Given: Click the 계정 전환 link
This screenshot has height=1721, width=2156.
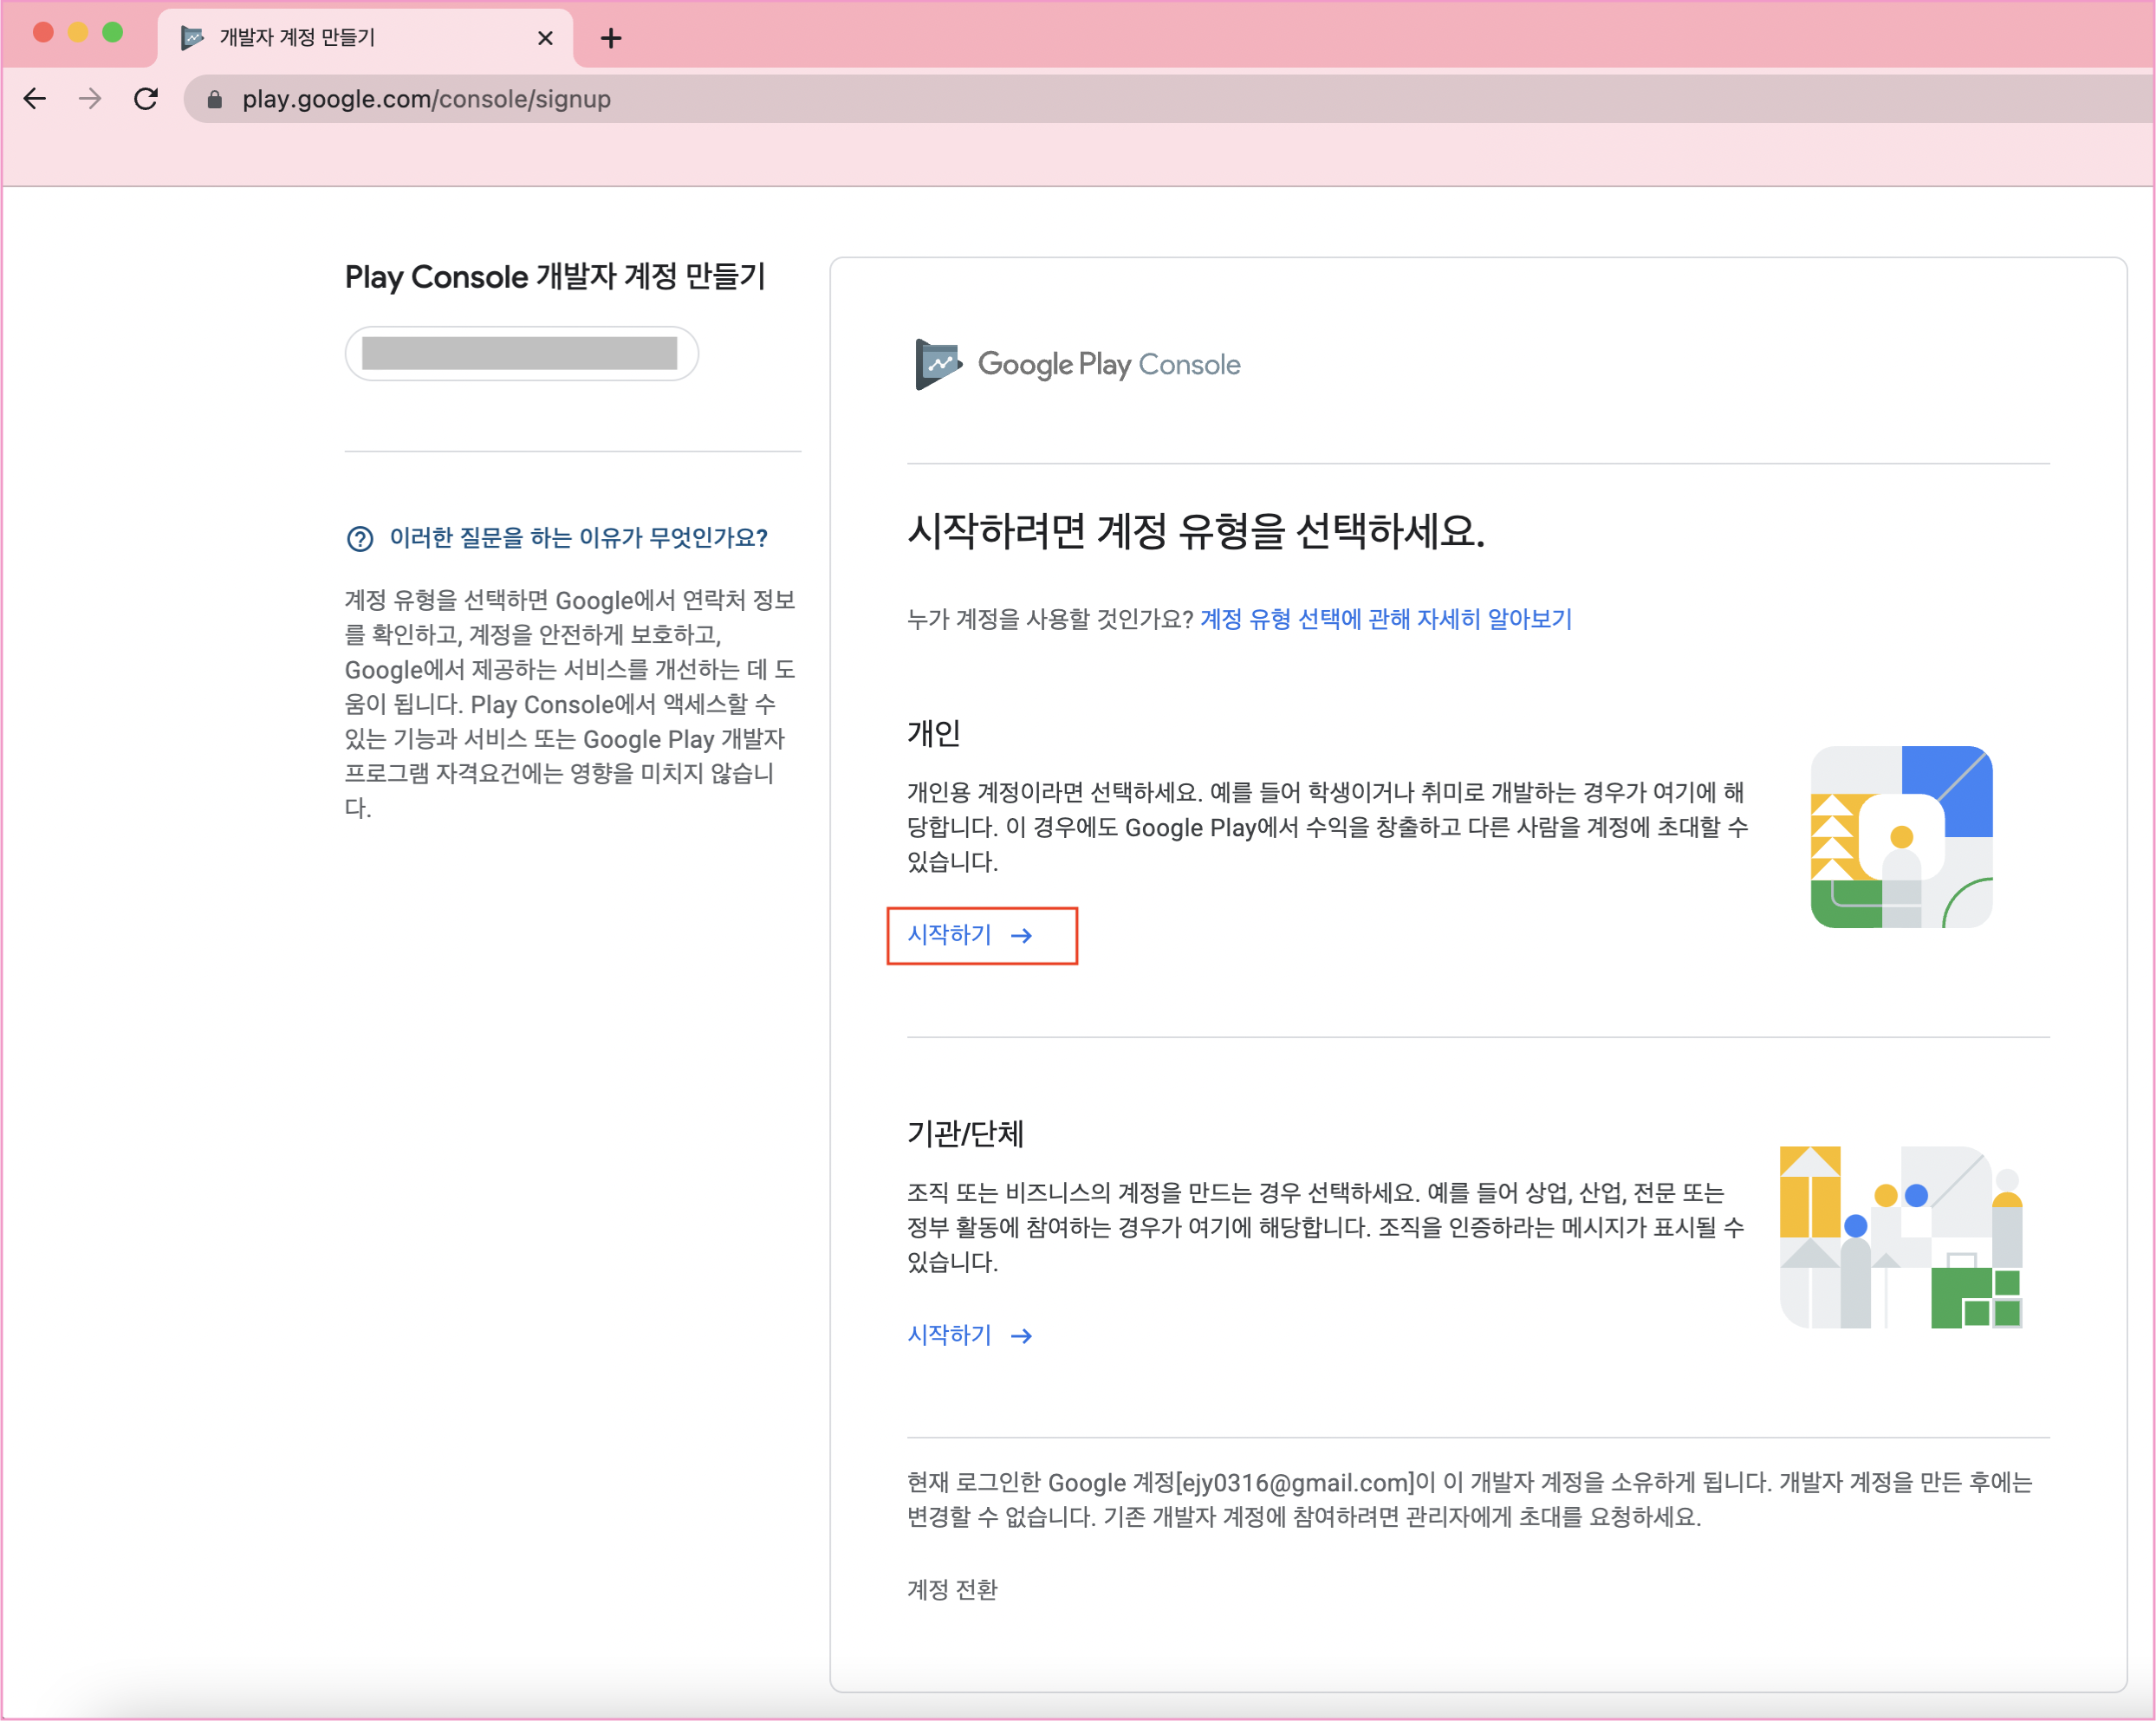Looking at the screenshot, I should [952, 1589].
